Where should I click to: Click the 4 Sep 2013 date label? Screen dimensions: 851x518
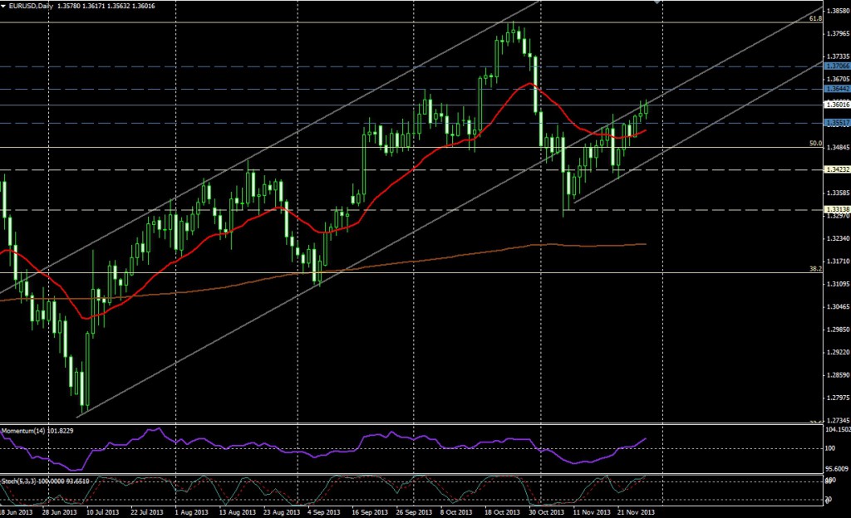point(322,513)
